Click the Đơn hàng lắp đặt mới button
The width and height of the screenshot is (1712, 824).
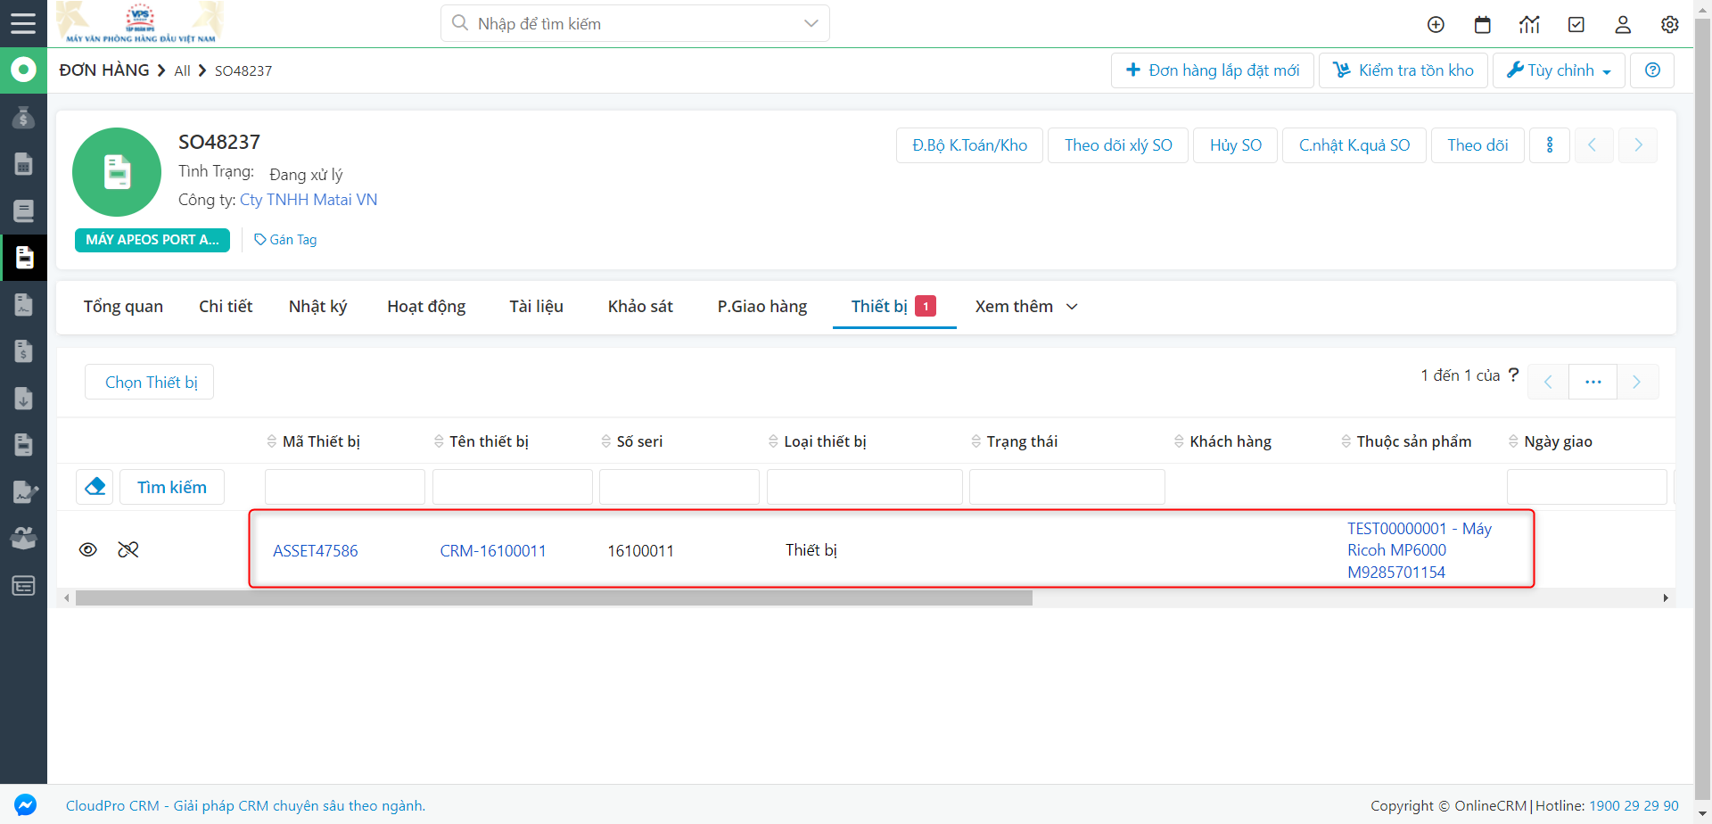coord(1213,70)
